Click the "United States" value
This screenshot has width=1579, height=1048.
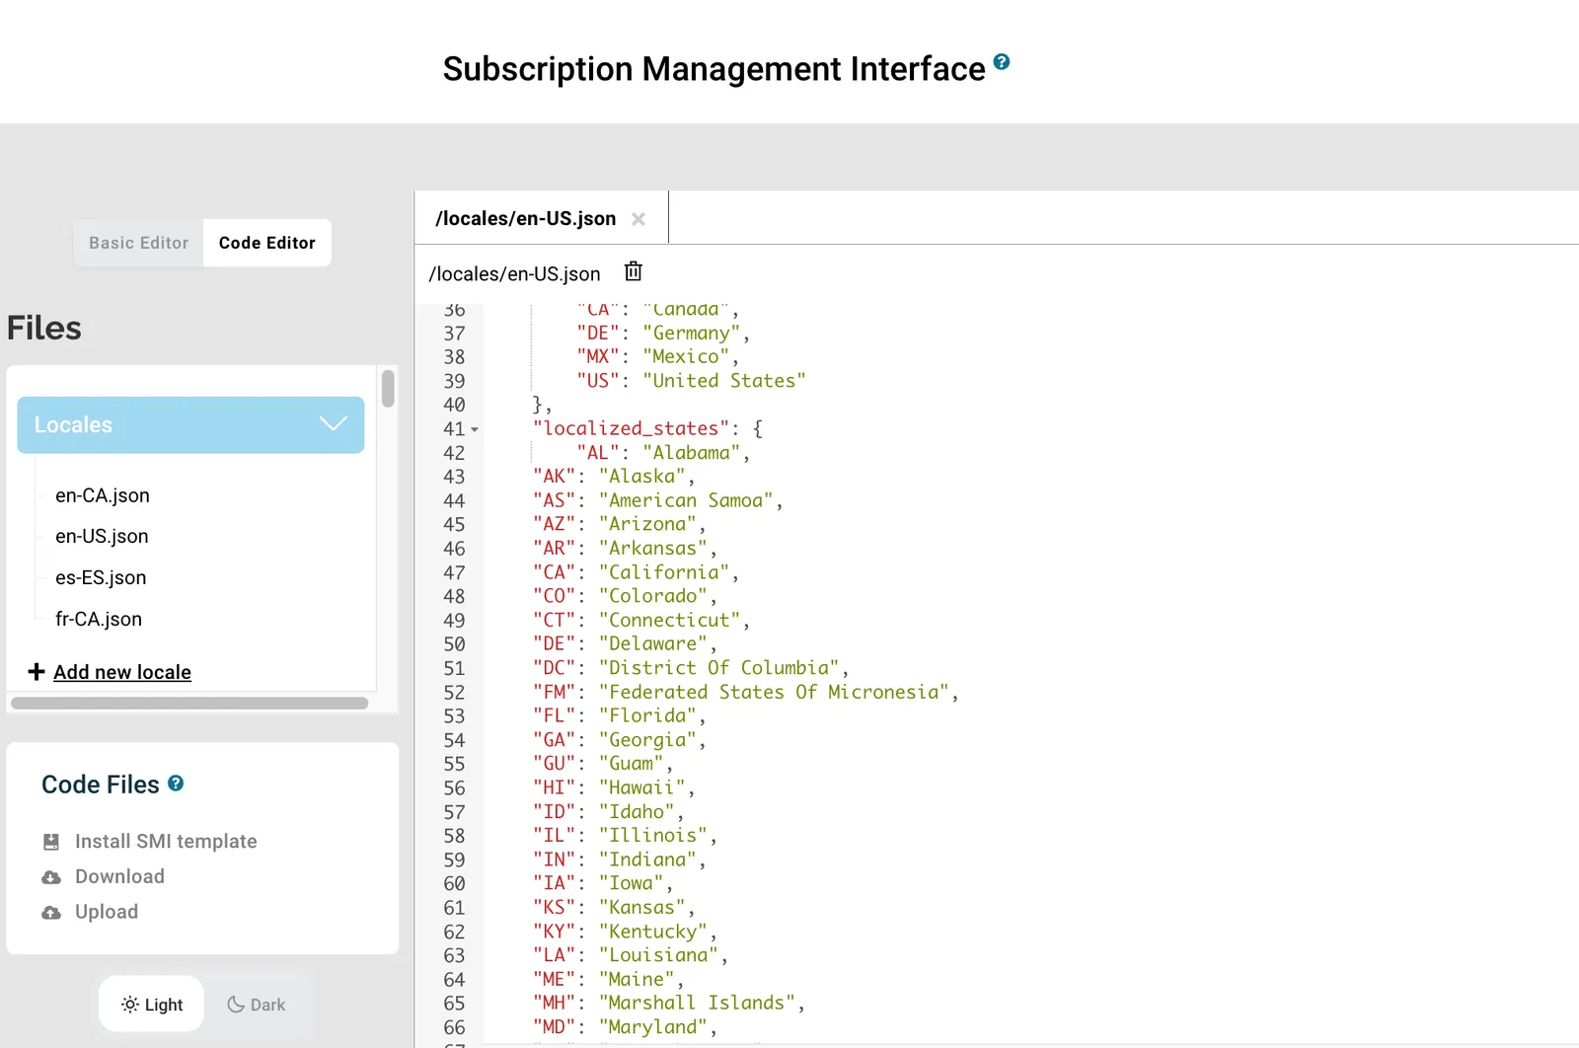coord(724,381)
